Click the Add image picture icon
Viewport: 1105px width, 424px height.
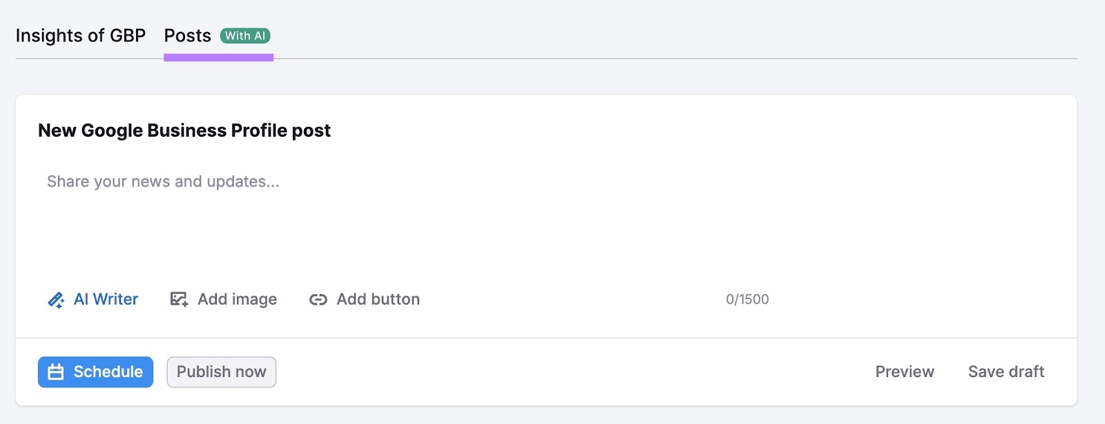coord(178,299)
